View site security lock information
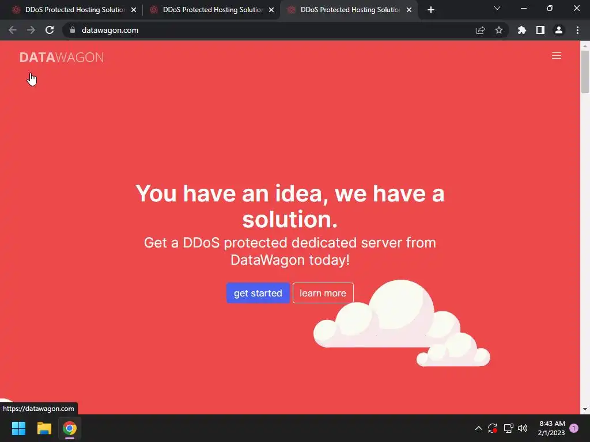 73,30
